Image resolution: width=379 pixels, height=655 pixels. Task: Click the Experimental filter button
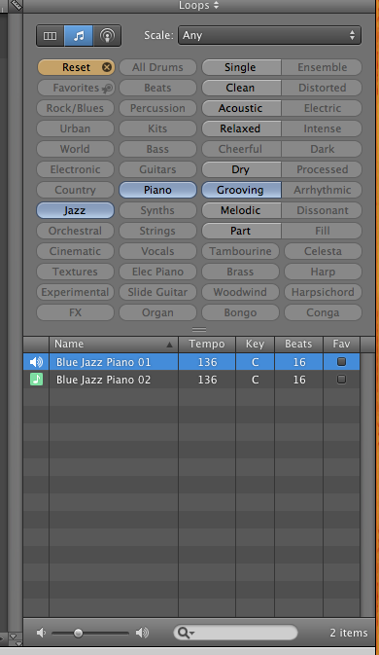[75, 292]
